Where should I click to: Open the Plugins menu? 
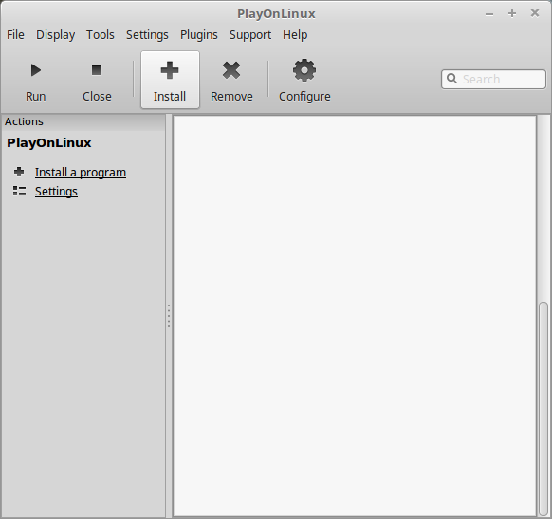[x=199, y=35]
